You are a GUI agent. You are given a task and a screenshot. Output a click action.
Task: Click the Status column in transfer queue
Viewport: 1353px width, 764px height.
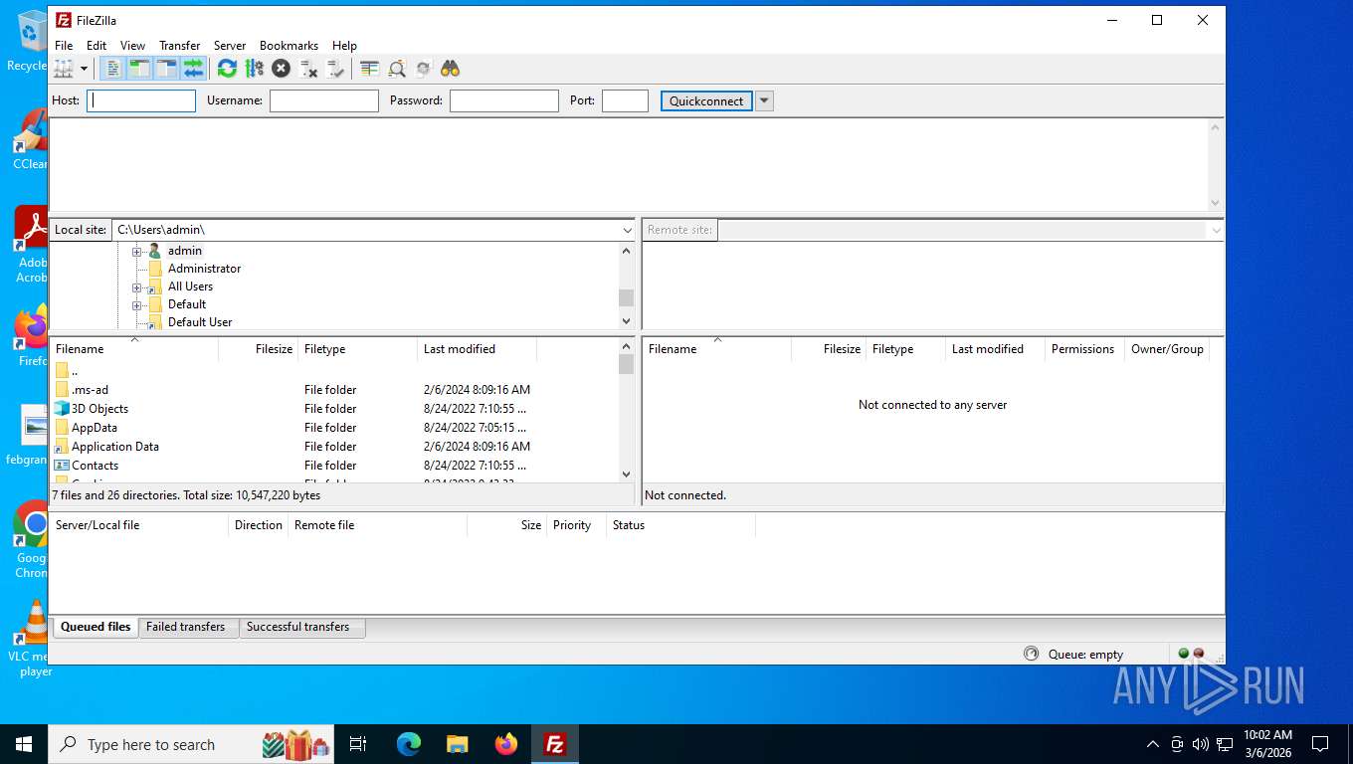coord(680,525)
